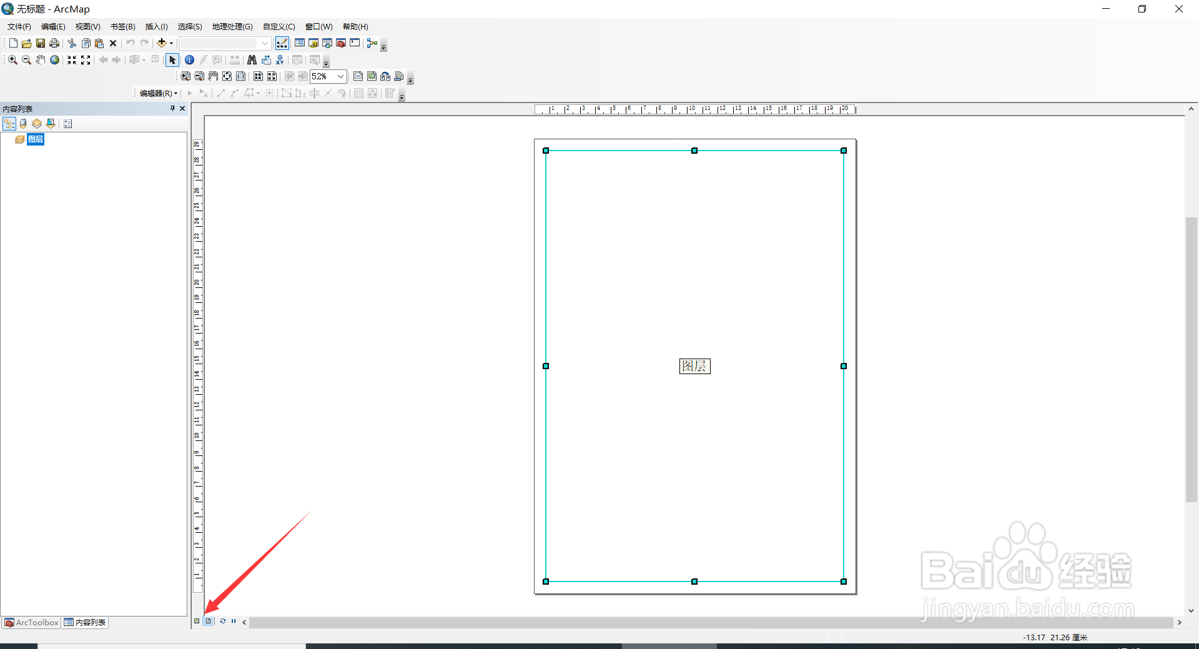1199x649 pixels.
Task: Pin the table of contents panel
Action: click(x=173, y=109)
